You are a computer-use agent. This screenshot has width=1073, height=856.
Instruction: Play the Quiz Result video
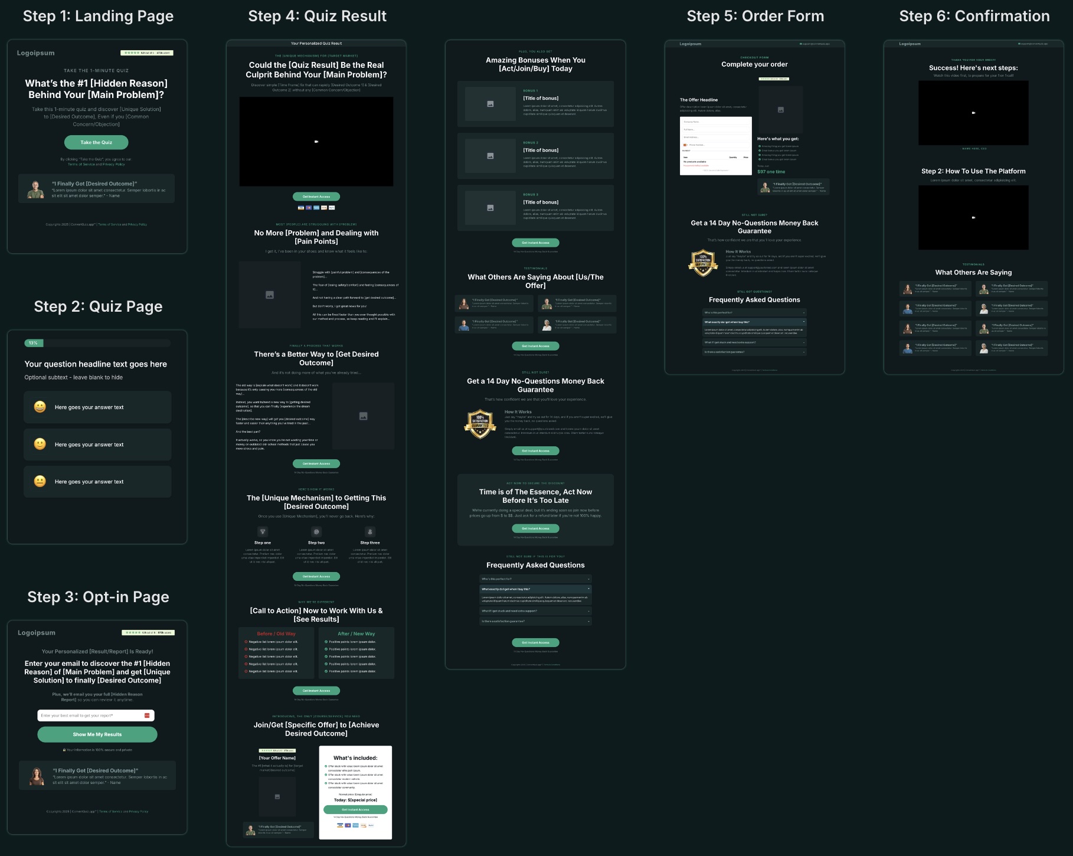pyautogui.click(x=316, y=142)
